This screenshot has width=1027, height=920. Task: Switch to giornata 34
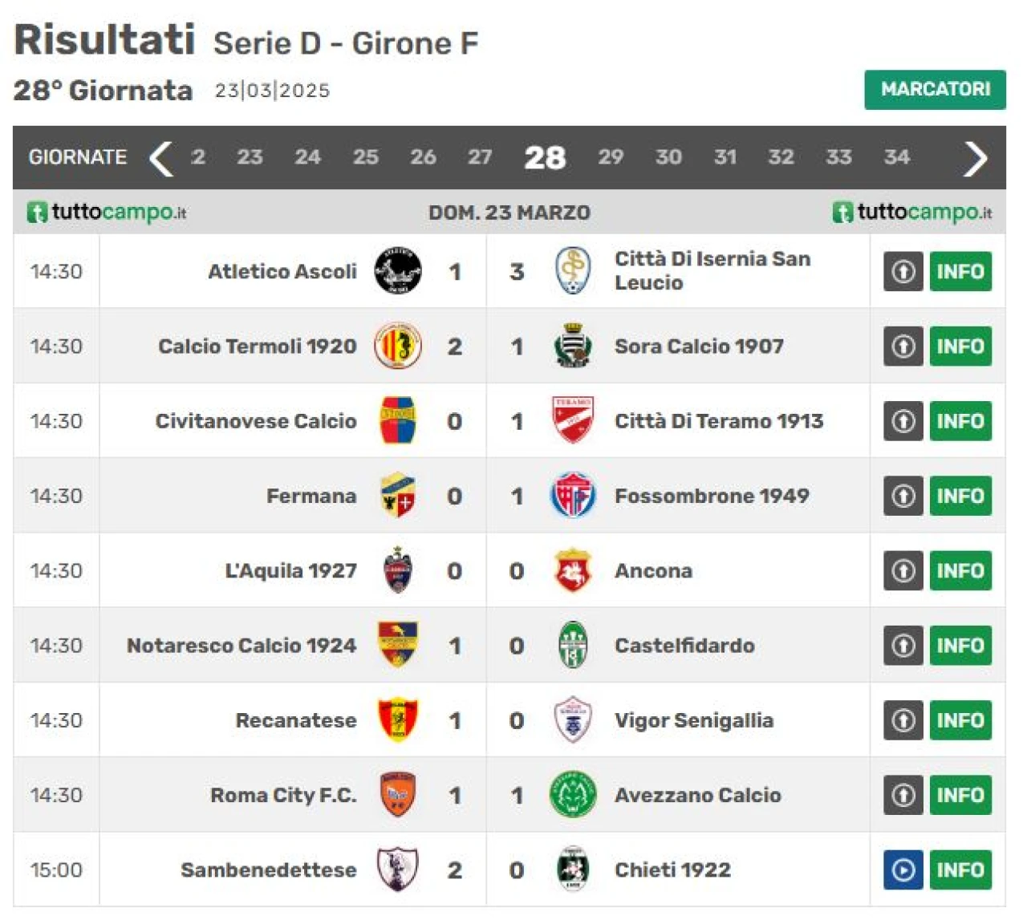point(897,157)
